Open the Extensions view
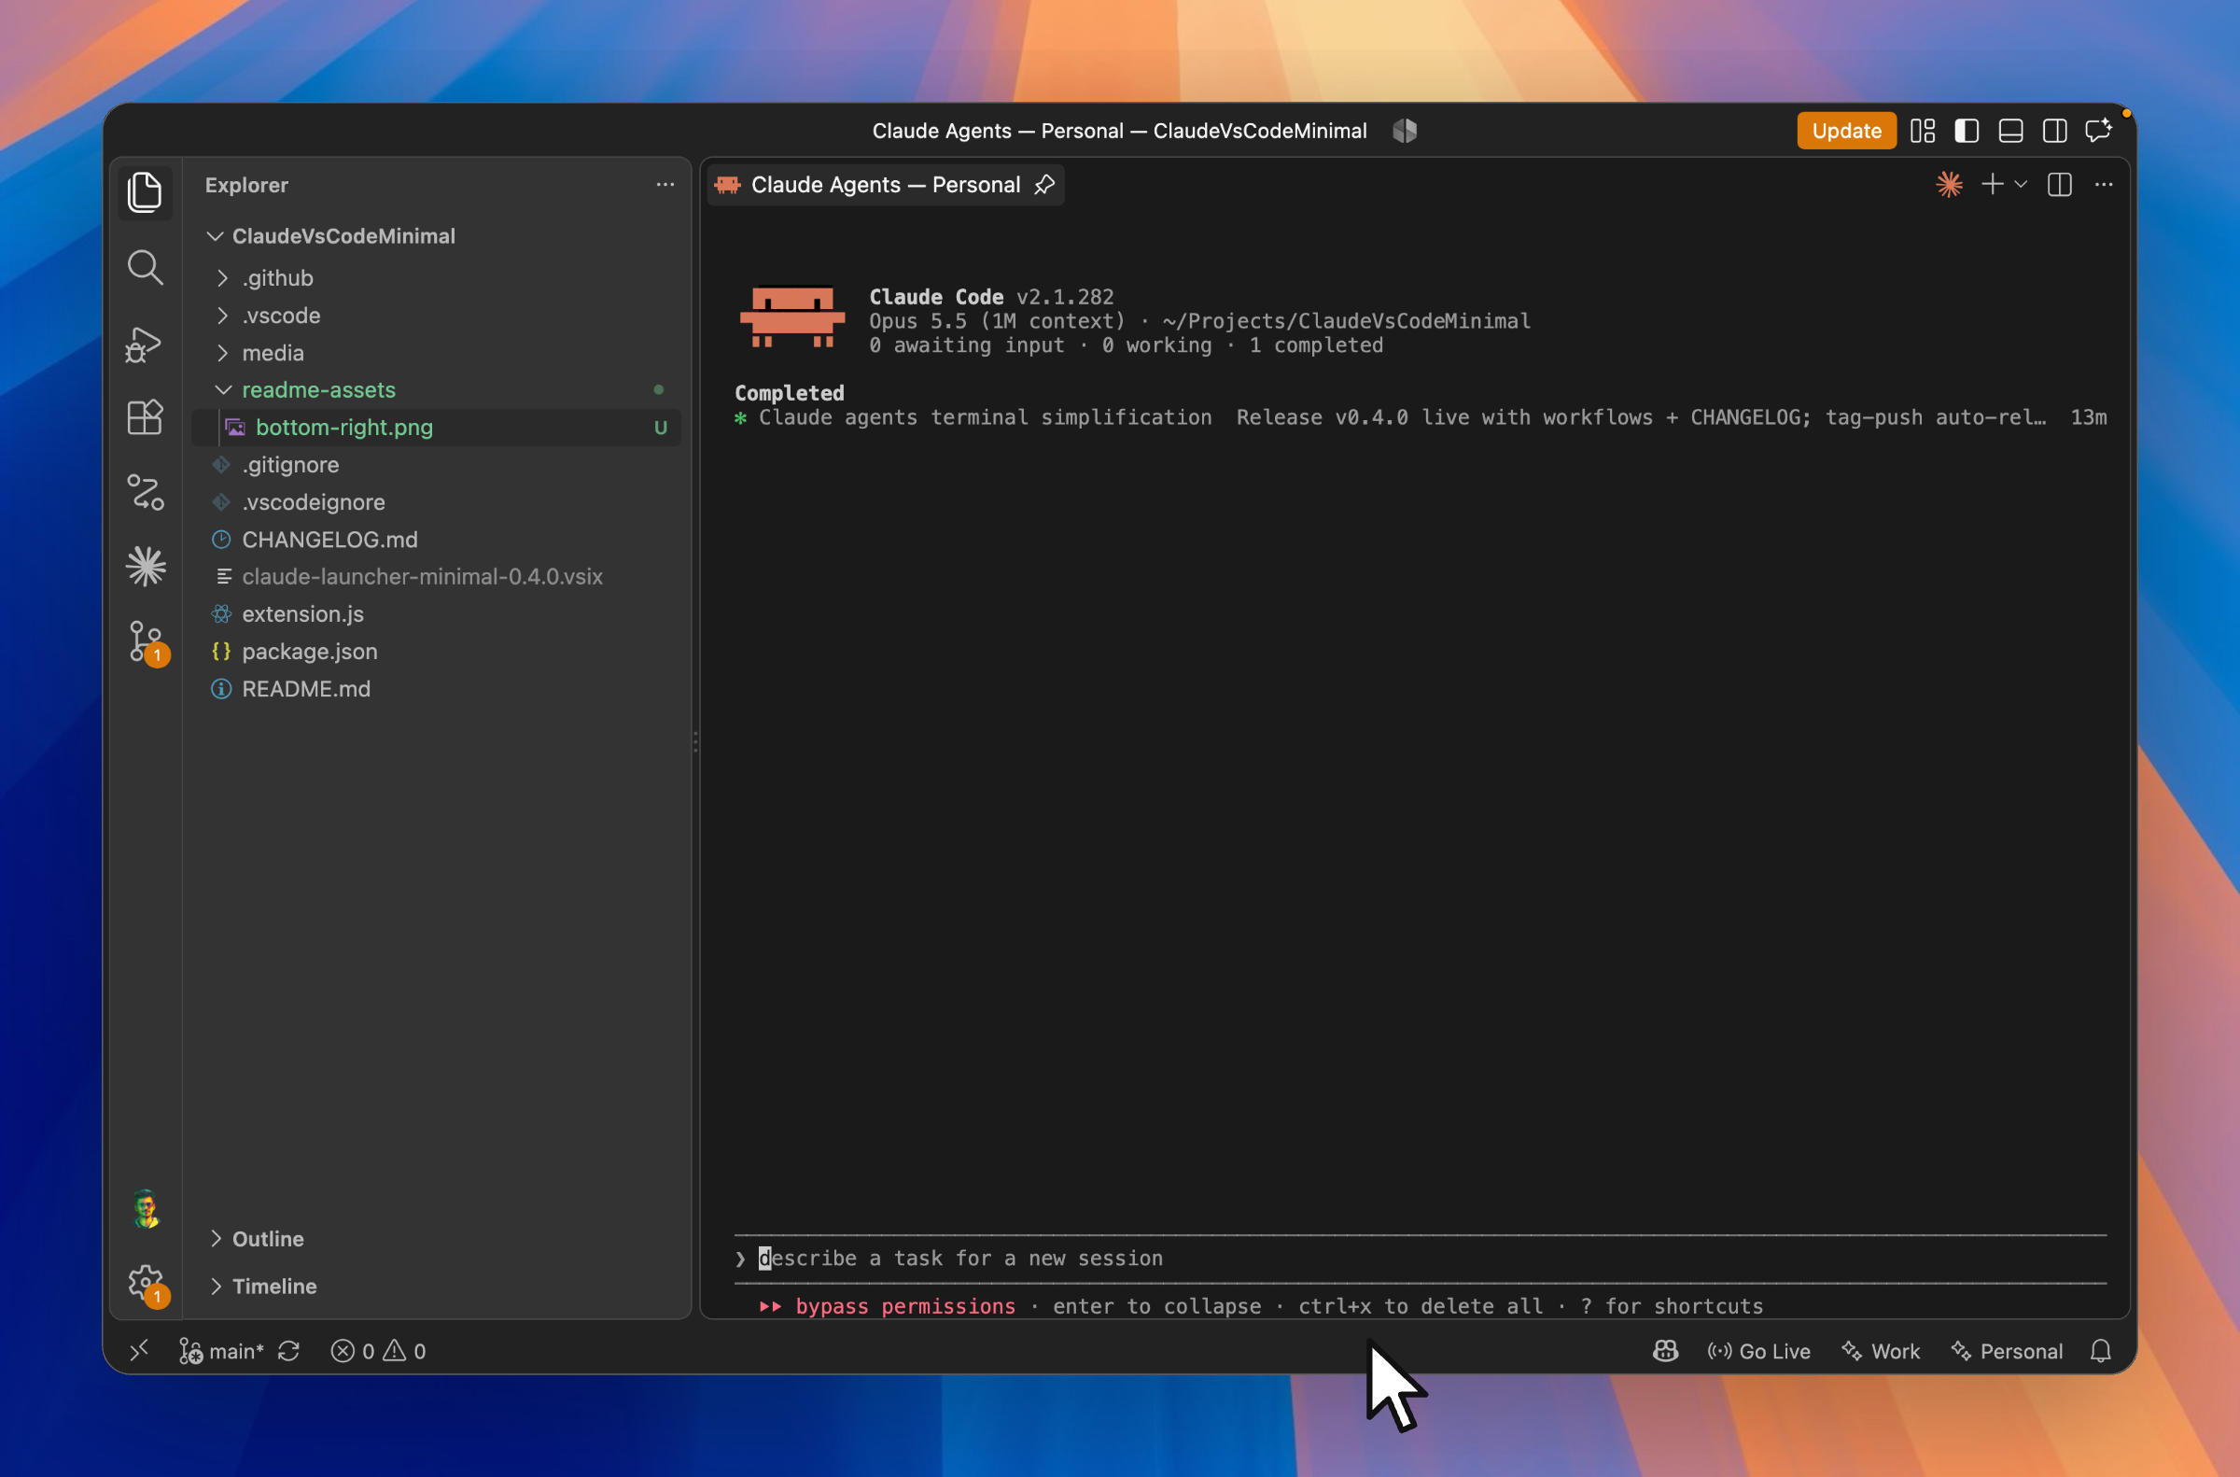 (x=145, y=417)
